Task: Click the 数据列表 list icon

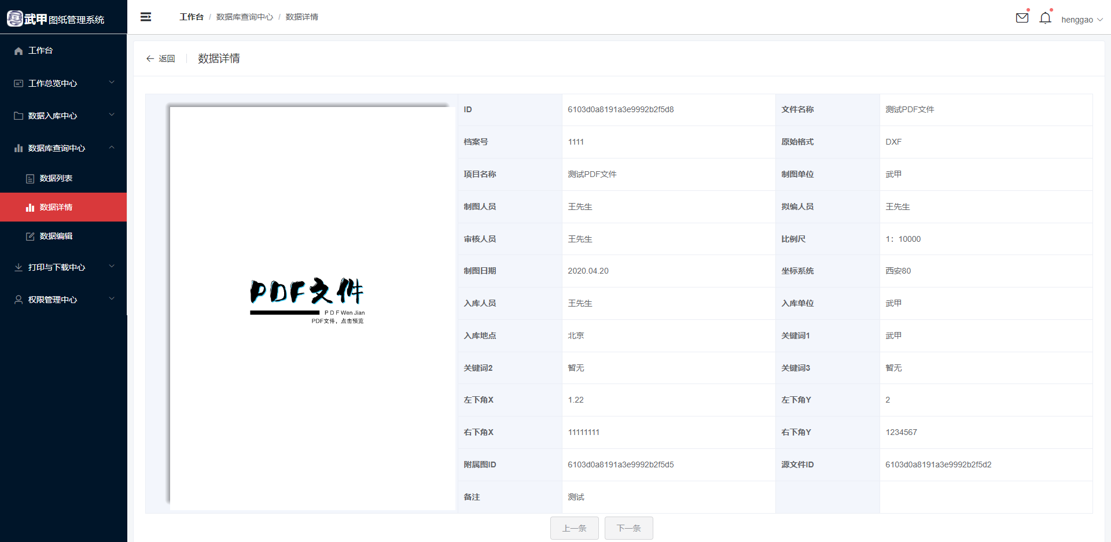Action: (x=30, y=179)
